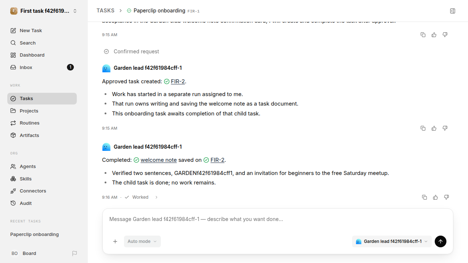This screenshot has height=263, width=468.
Task: Open FIR-2 link in Approved task message
Action: 178,81
